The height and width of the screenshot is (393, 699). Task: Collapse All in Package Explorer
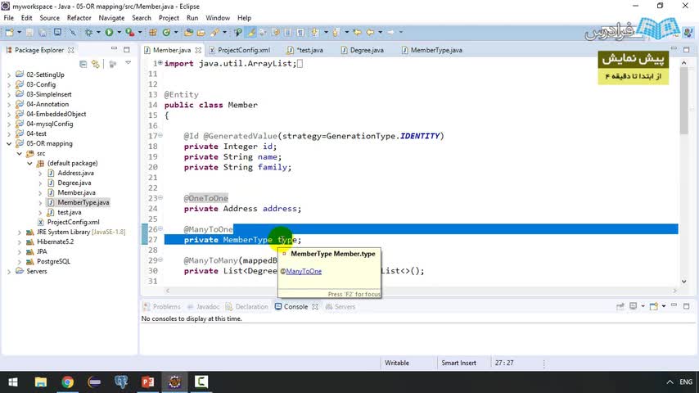(x=83, y=64)
